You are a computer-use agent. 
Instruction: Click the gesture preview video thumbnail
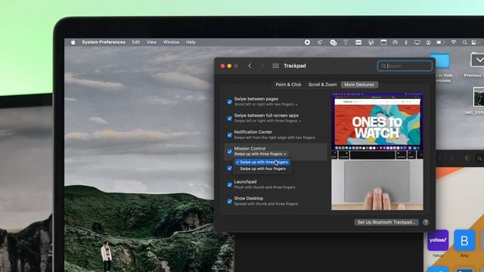(377, 152)
